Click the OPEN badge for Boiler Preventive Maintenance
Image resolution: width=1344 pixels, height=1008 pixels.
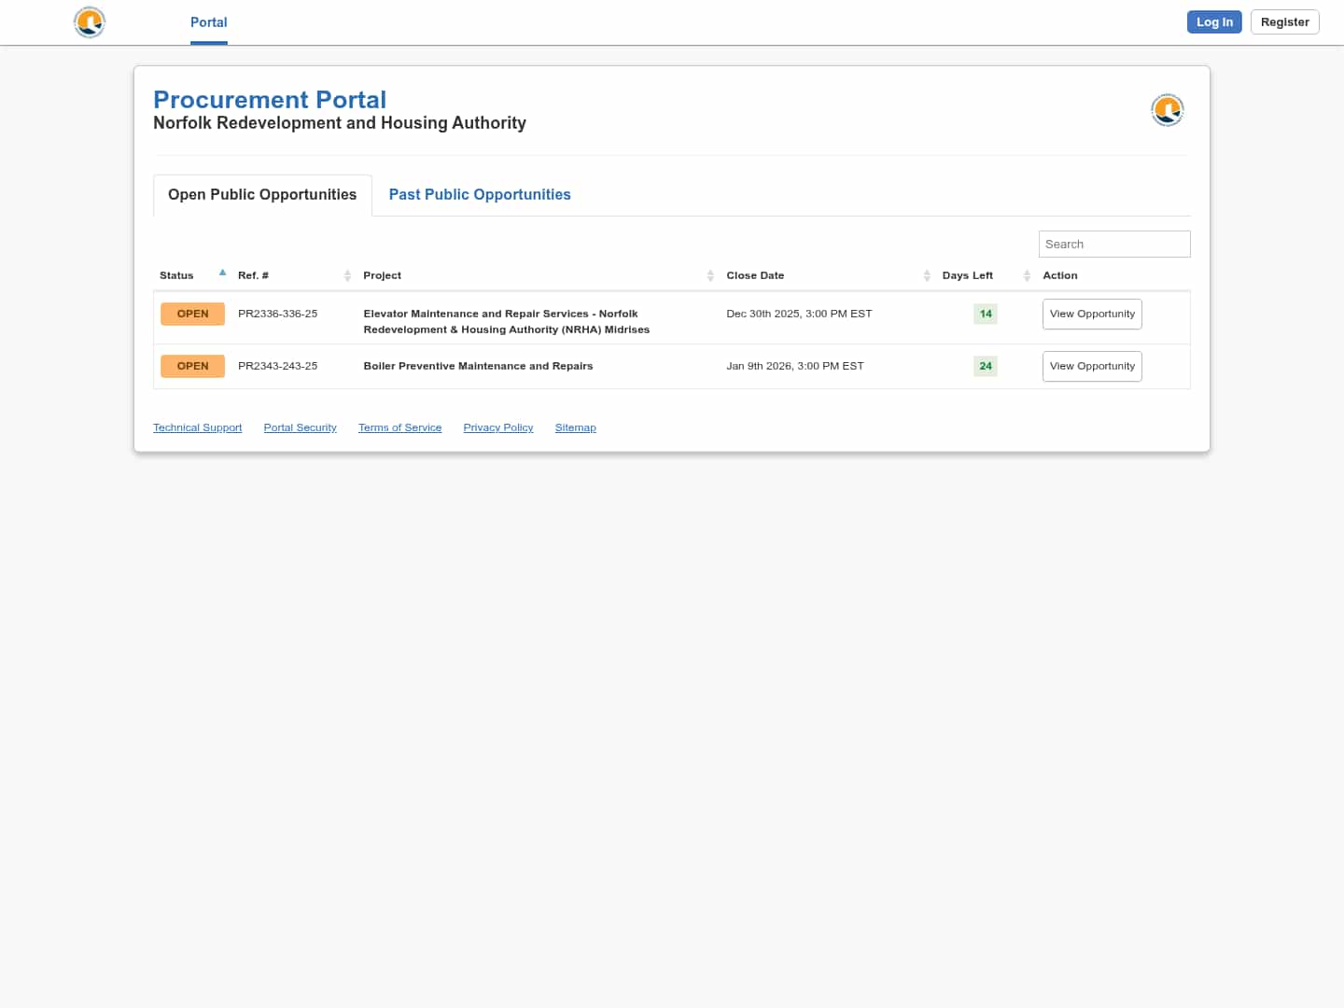point(192,367)
